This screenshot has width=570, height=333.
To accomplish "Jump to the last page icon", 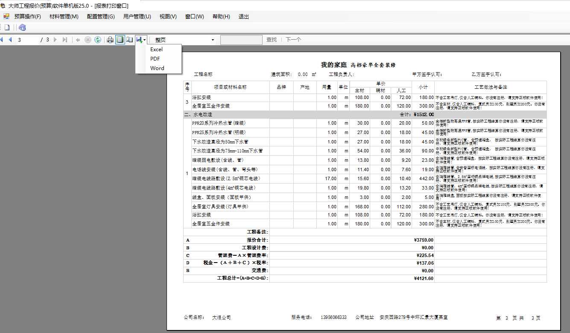I will (65, 40).
